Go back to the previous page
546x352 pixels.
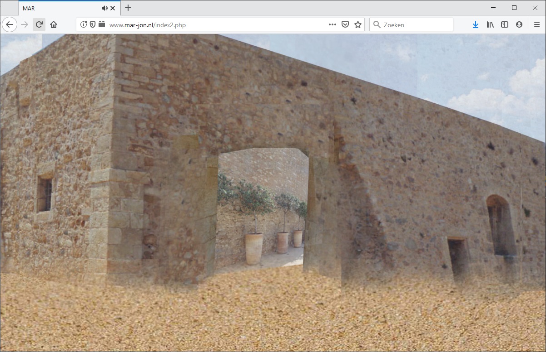(x=10, y=24)
